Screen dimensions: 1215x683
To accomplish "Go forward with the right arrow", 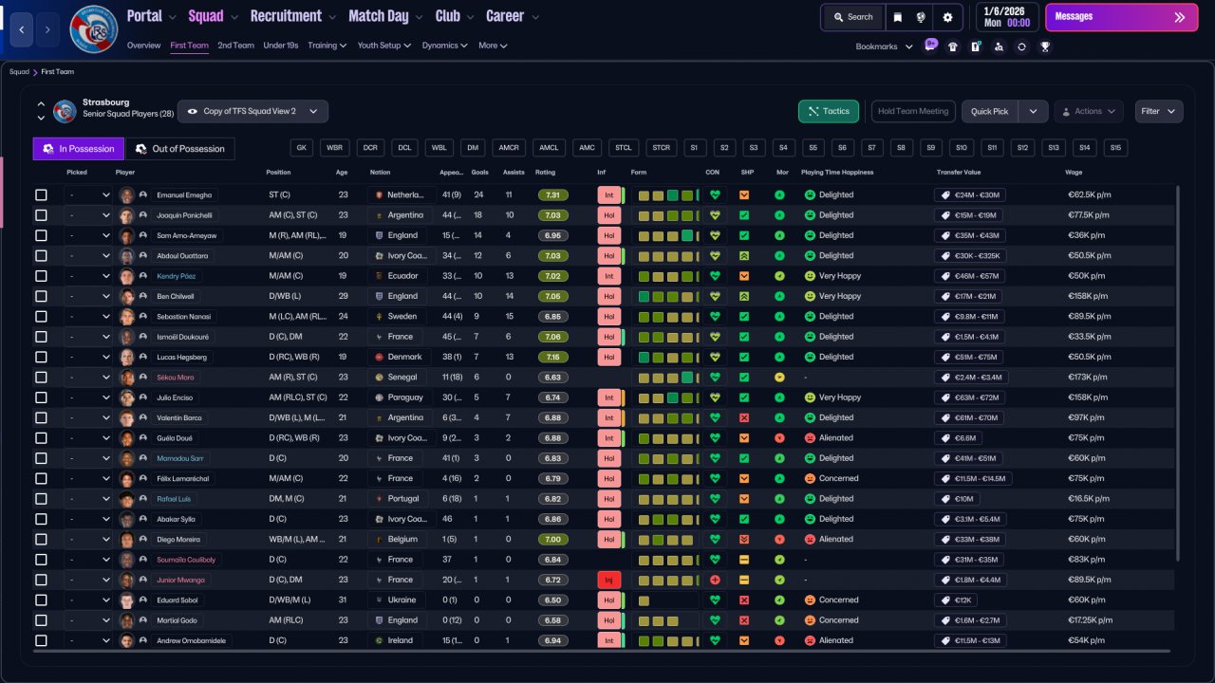I will click(x=47, y=29).
